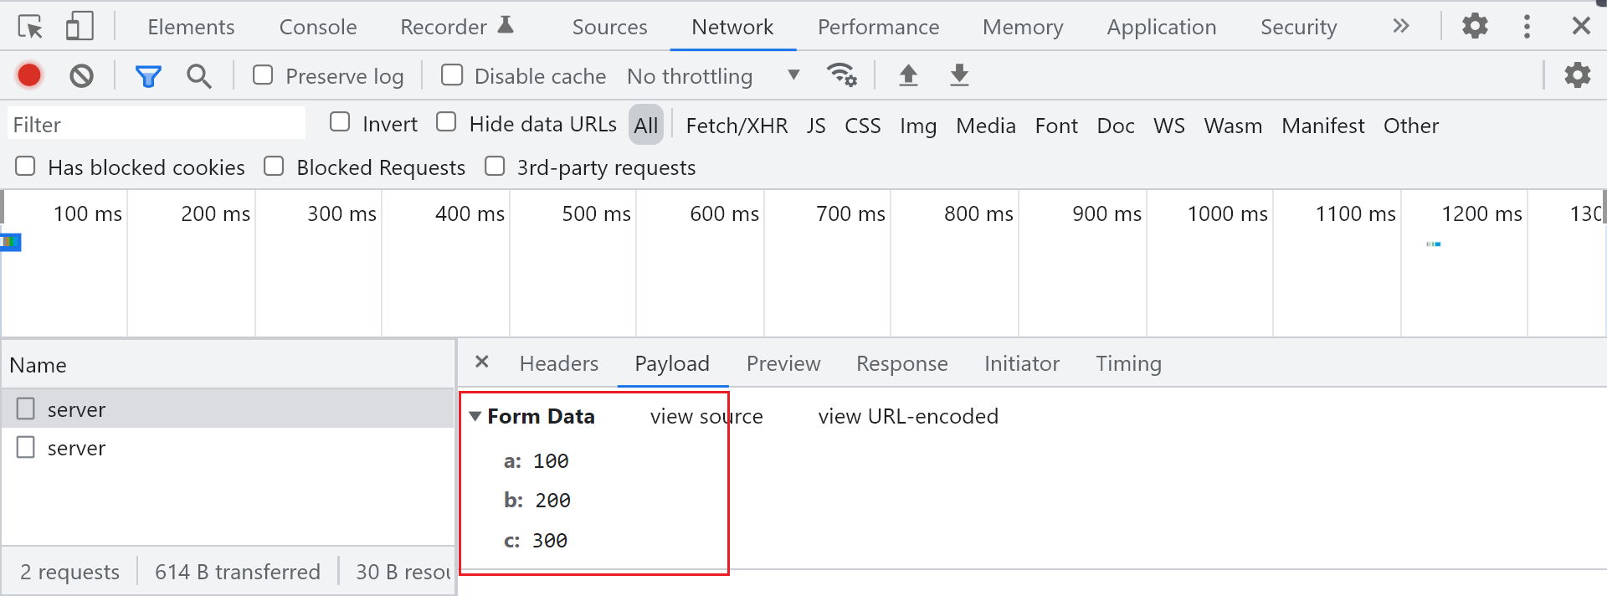The image size is (1607, 596).
Task: Click the Filter text input field
Action: click(156, 125)
